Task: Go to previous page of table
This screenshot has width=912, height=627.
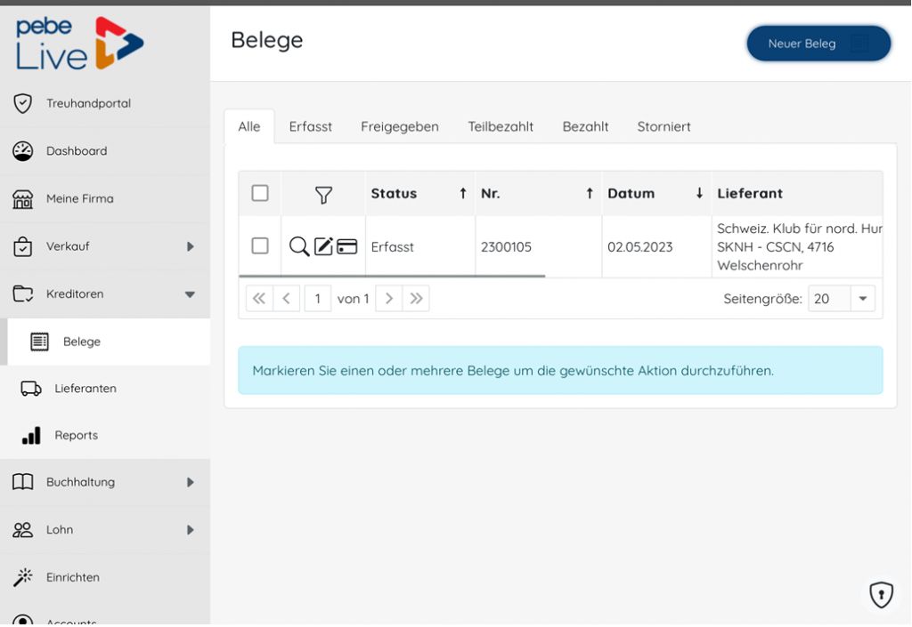Action: point(287,299)
